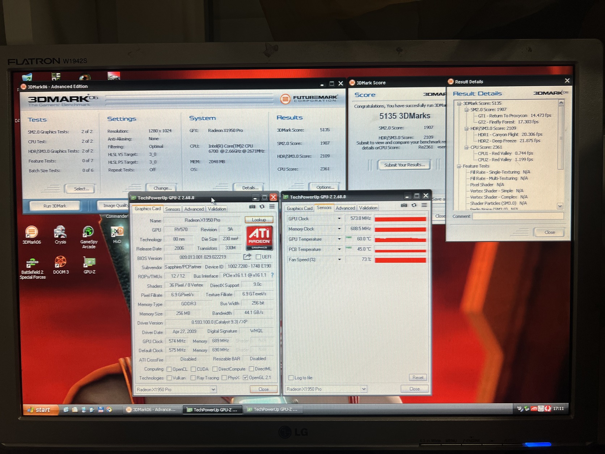605x454 pixels.
Task: Open the PCB Temperature sensor dropdown arrow
Action: (x=339, y=249)
